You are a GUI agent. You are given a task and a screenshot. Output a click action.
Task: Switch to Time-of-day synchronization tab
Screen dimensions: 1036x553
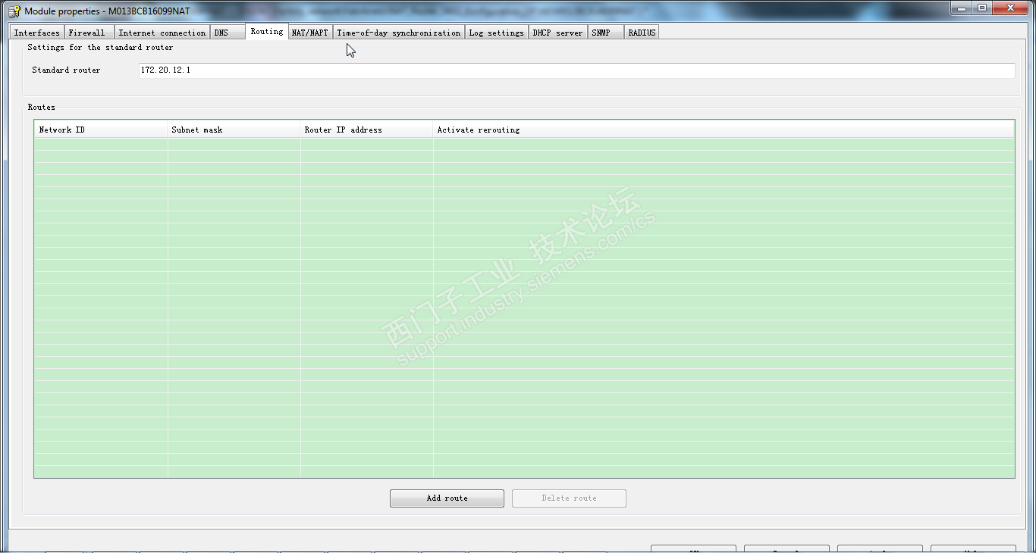398,33
